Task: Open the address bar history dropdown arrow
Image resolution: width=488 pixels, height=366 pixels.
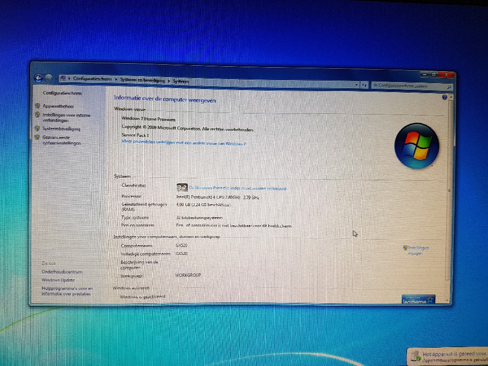Action: click(357, 84)
